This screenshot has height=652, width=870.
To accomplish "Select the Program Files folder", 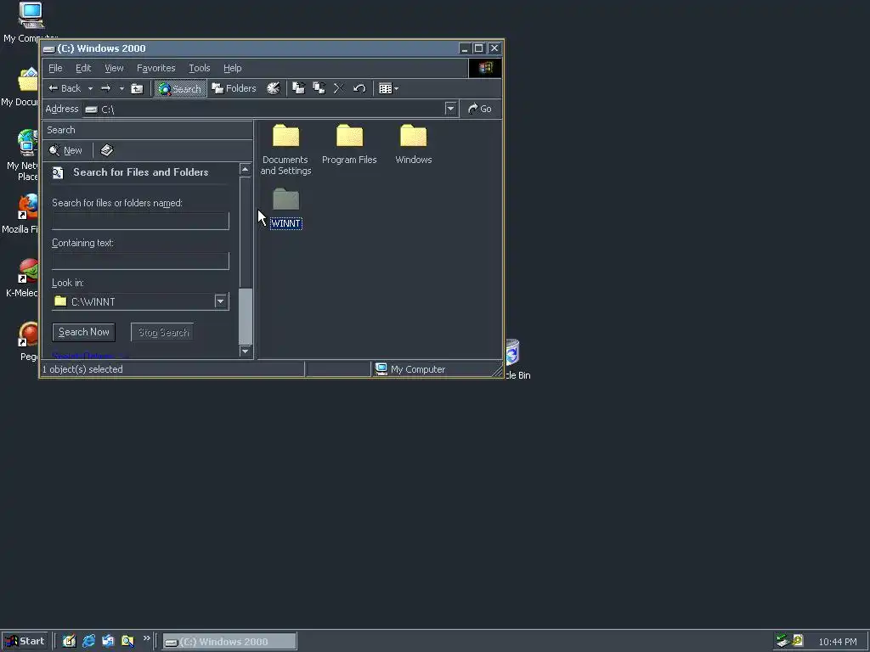I will pos(349,144).
